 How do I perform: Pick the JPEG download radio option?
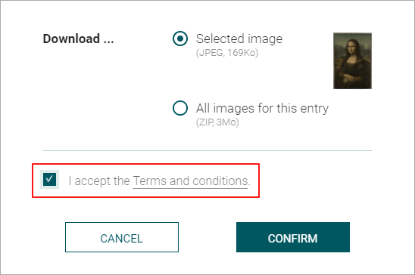[x=180, y=39]
